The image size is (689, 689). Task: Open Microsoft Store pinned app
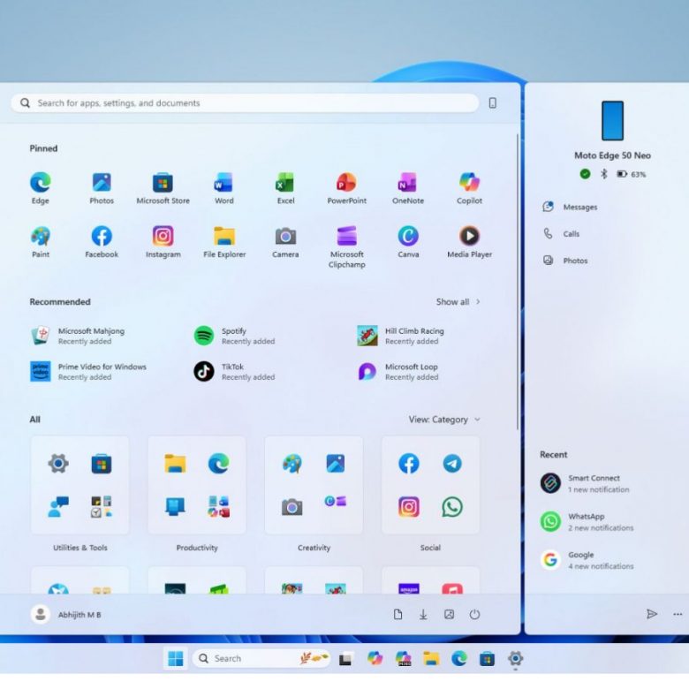pyautogui.click(x=163, y=188)
